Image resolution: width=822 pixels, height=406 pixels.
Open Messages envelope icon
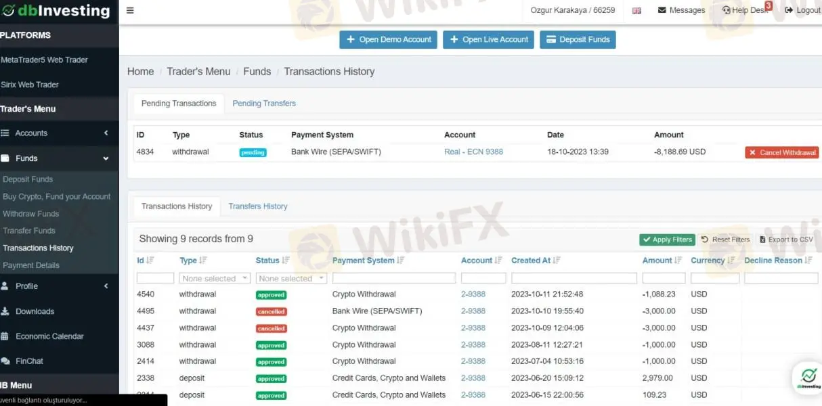[x=662, y=10]
